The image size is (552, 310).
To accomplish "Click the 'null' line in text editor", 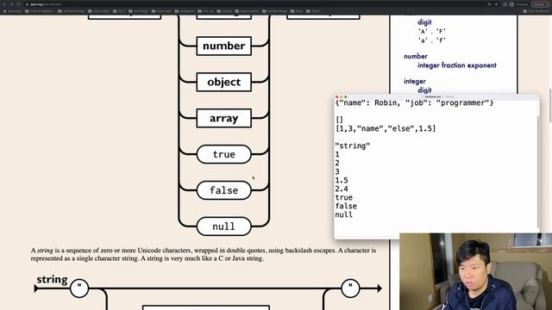I will tap(344, 214).
